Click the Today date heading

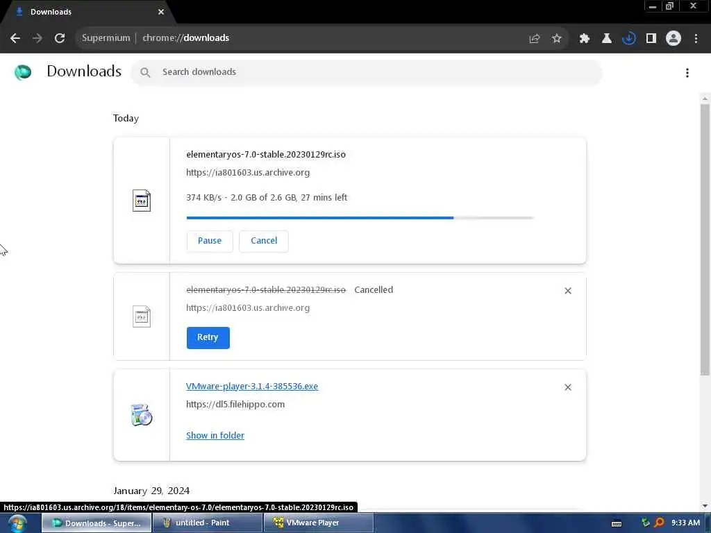click(126, 118)
